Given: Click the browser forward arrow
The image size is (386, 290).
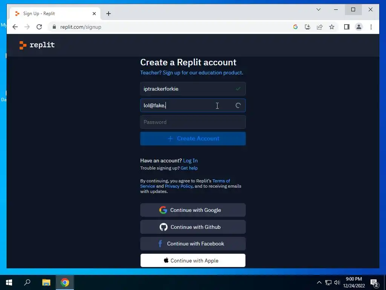Looking at the screenshot, I should 27,27.
